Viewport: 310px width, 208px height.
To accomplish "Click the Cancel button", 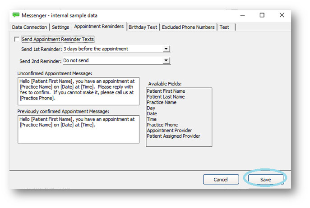I will (221, 180).
